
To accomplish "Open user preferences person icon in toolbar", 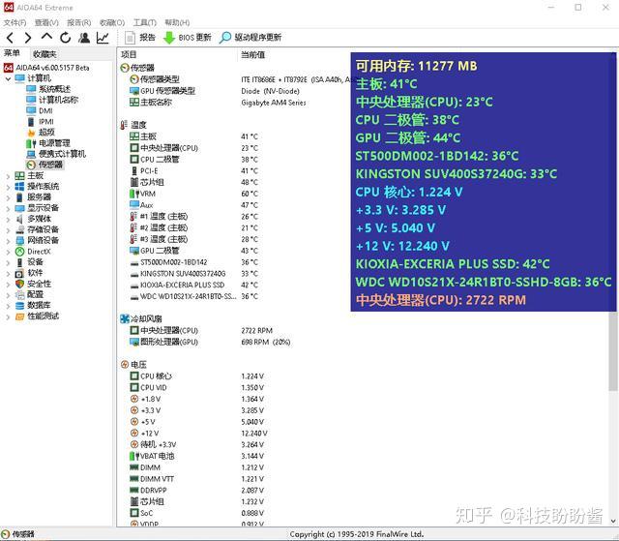I will coord(84,38).
